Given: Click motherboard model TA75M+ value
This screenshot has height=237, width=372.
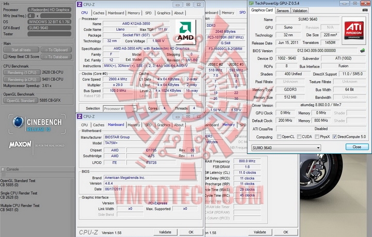Looking at the screenshot, I should click(151, 143).
